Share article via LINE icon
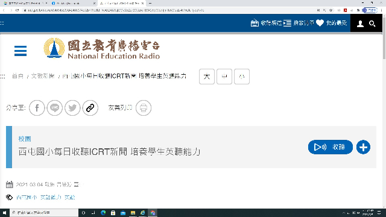 55,108
